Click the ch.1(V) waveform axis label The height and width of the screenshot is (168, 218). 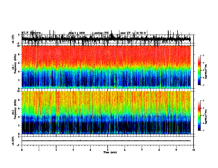coord(13,39)
